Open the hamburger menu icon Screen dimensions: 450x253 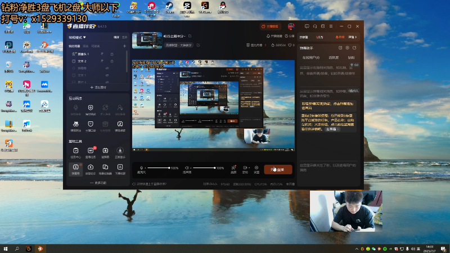pyautogui.click(x=331, y=26)
